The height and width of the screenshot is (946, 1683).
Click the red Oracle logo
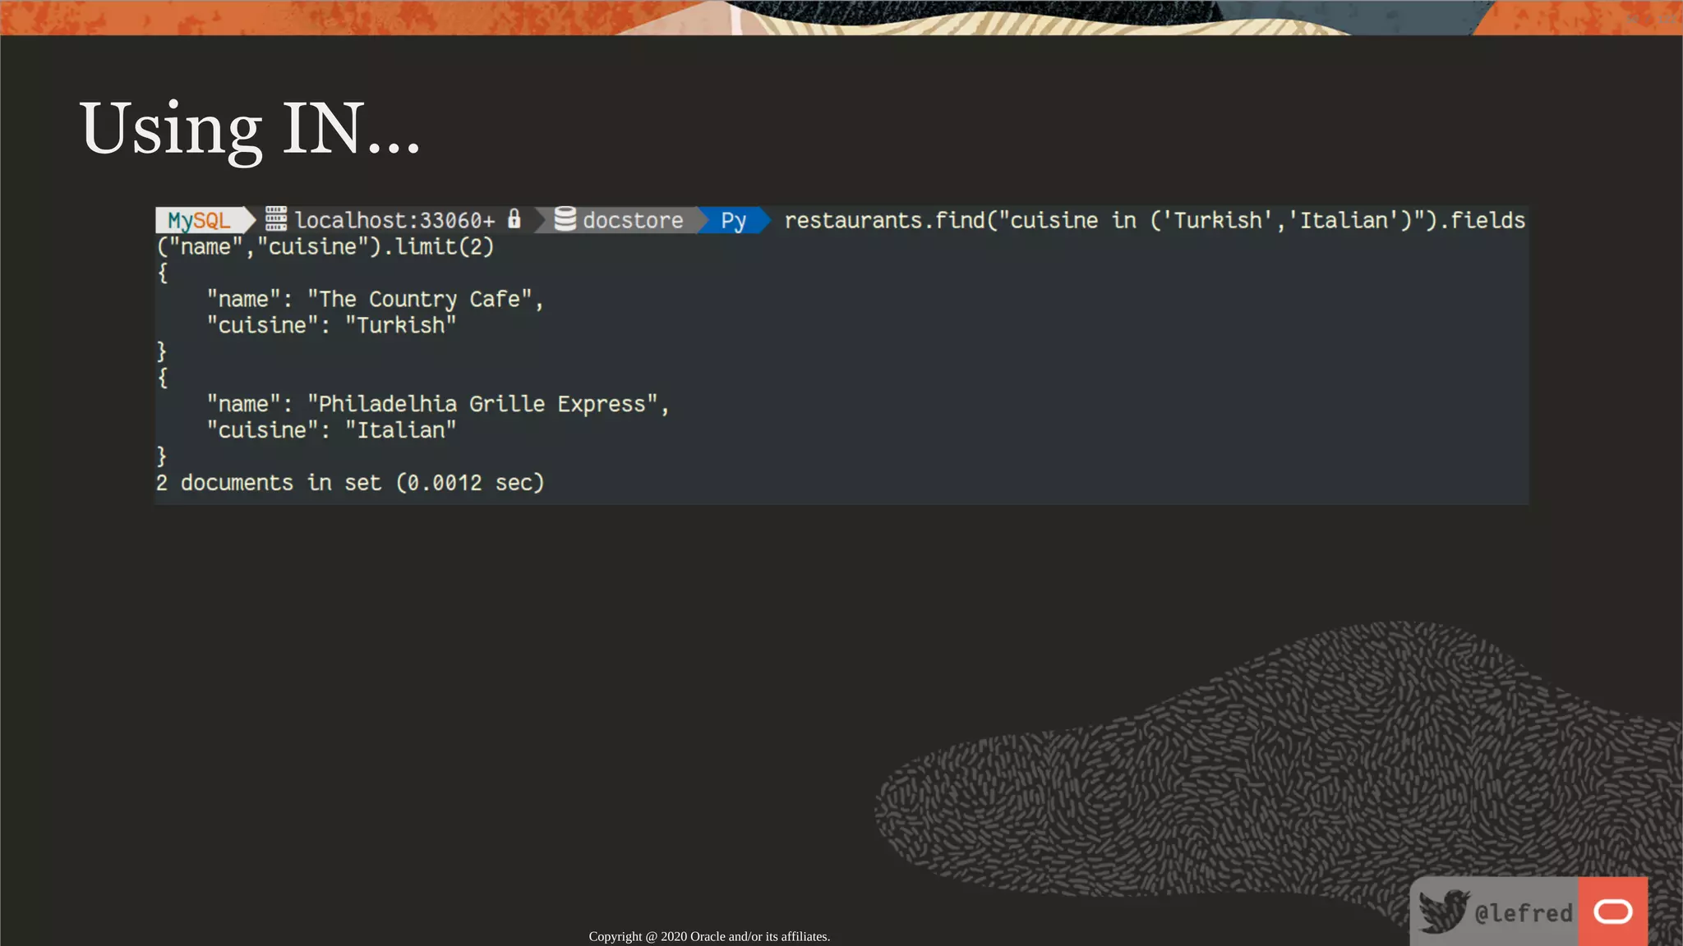1612,912
